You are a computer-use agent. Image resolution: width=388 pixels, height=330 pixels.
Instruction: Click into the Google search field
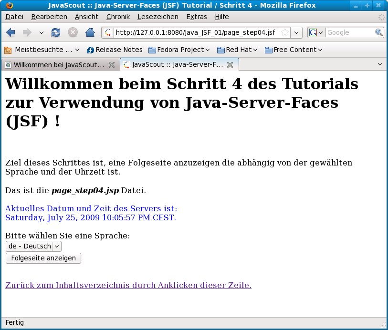(x=349, y=32)
